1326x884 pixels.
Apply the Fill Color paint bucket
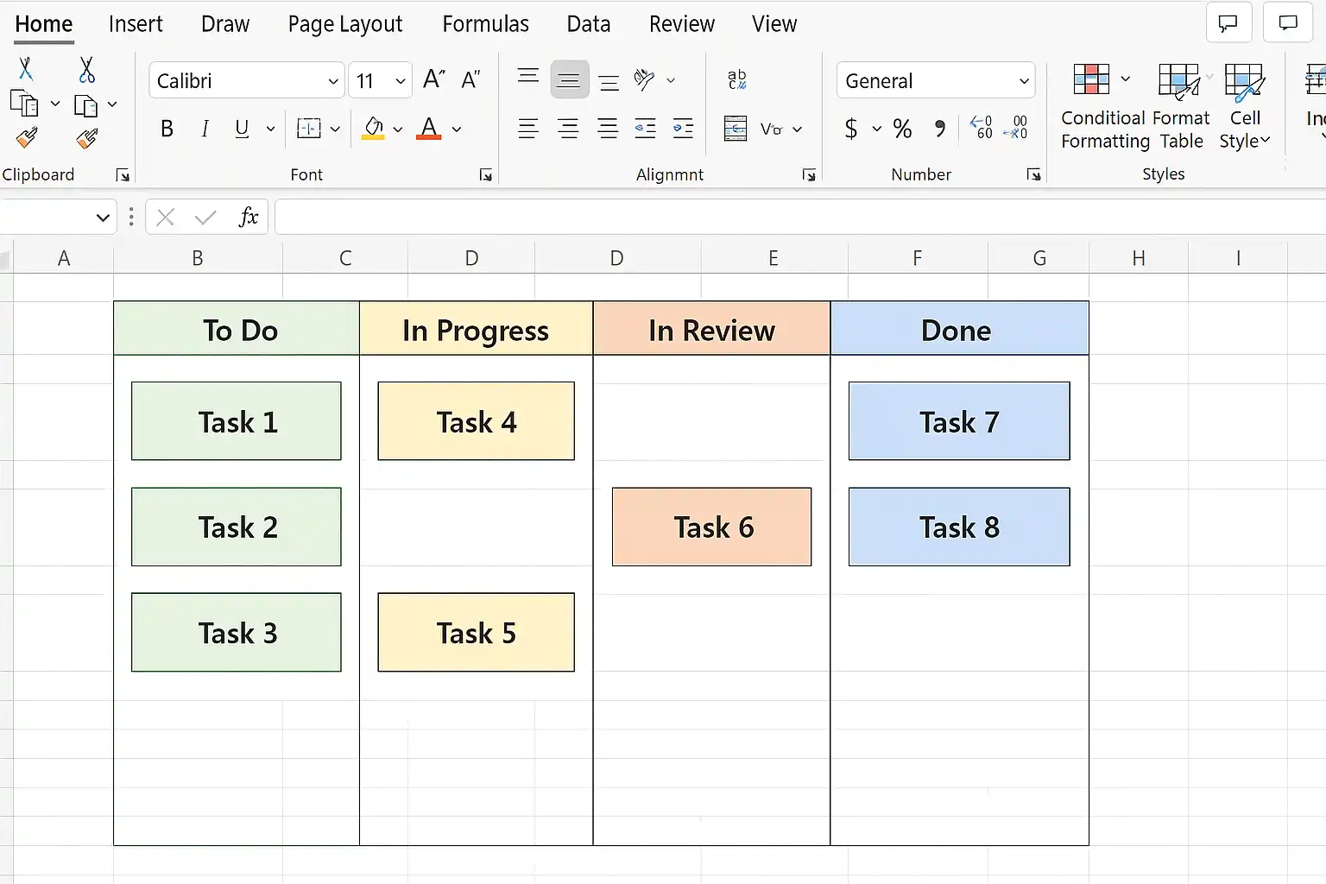pos(373,129)
